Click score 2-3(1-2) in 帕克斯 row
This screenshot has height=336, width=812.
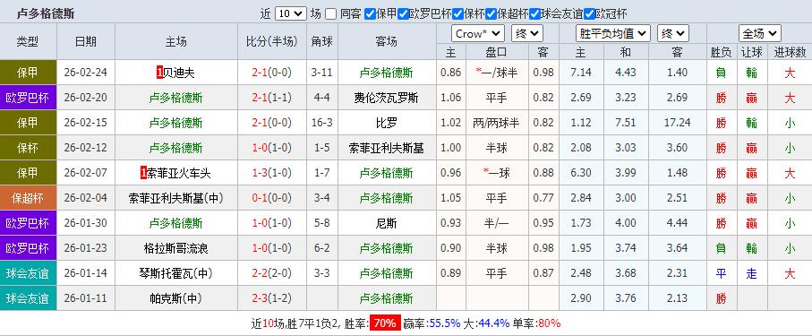tap(272, 298)
